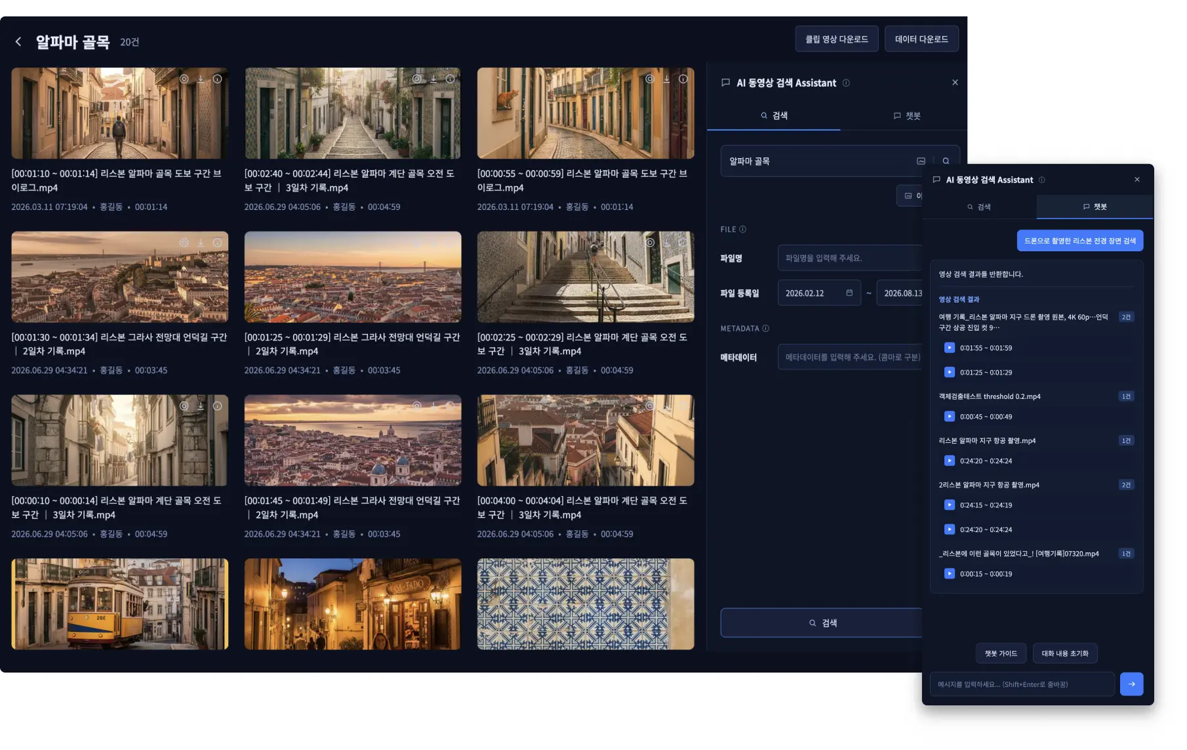Image resolution: width=1187 pixels, height=750 pixels.
Task: Open the blue tile pattern video thumbnail
Action: point(586,604)
